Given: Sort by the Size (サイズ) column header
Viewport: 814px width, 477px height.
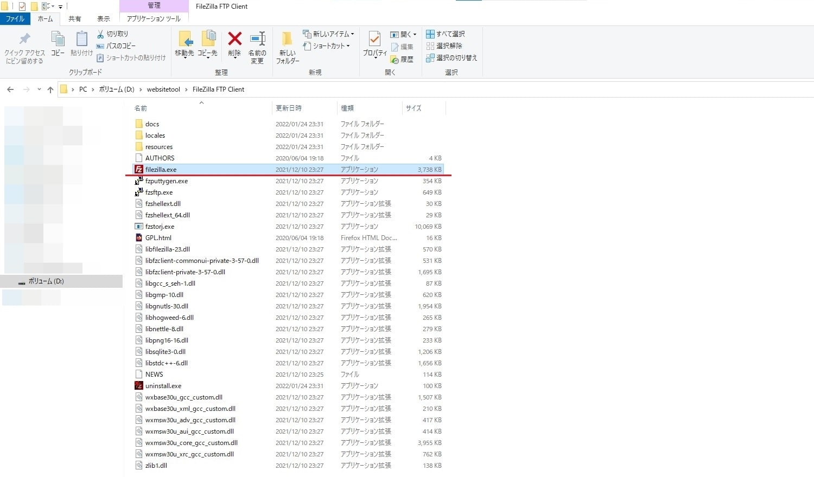Looking at the screenshot, I should coord(414,108).
